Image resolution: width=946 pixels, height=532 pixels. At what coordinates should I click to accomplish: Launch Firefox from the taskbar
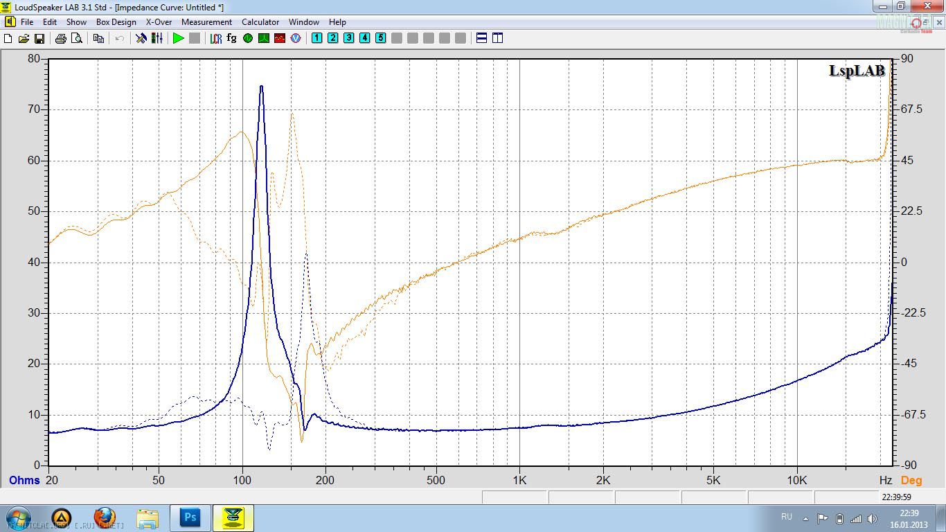tap(105, 518)
